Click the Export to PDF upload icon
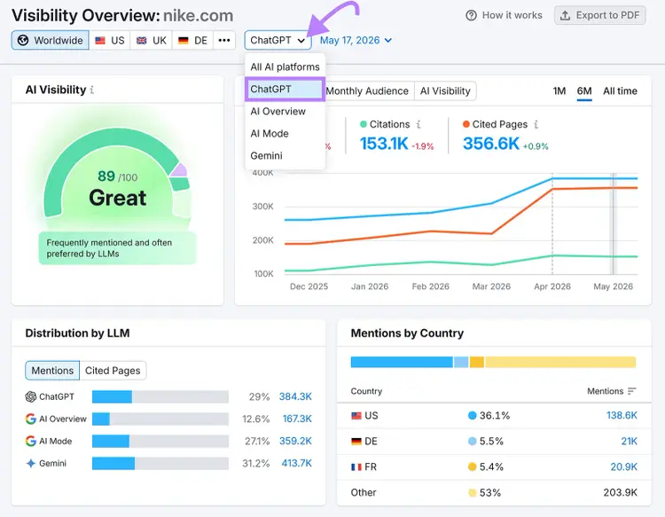 (565, 15)
